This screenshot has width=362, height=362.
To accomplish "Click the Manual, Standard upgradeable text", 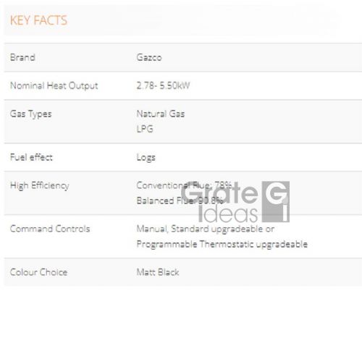I will 206,229.
